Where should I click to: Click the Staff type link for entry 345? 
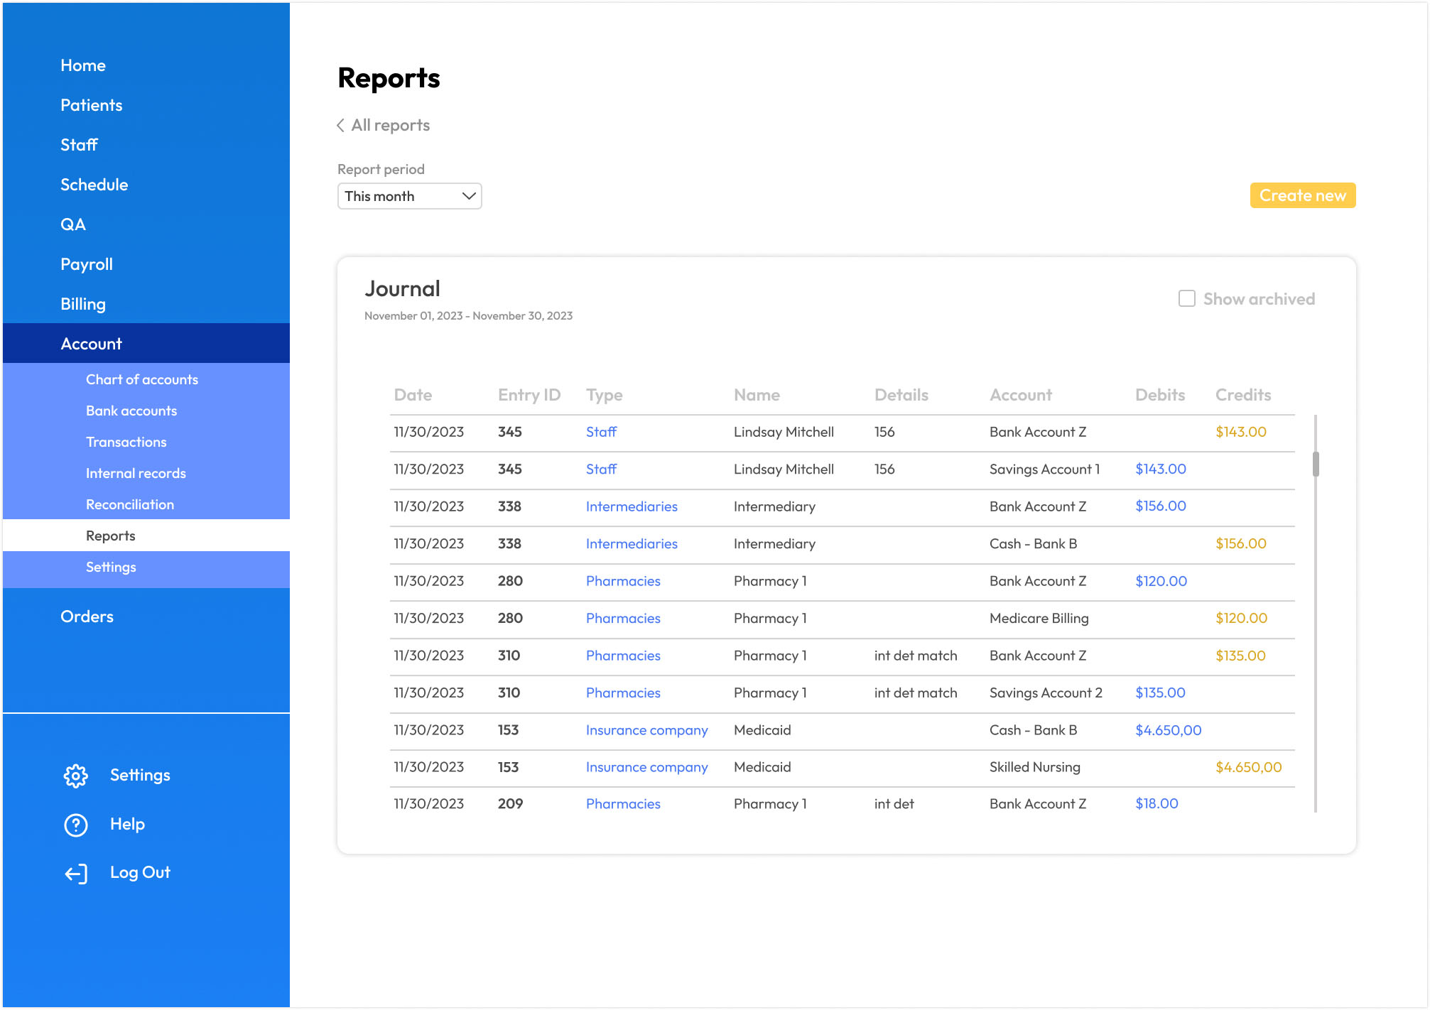coord(601,432)
